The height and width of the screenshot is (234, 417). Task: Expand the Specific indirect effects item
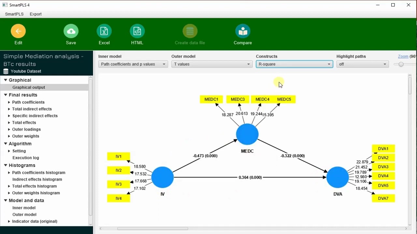pyautogui.click(x=9, y=116)
